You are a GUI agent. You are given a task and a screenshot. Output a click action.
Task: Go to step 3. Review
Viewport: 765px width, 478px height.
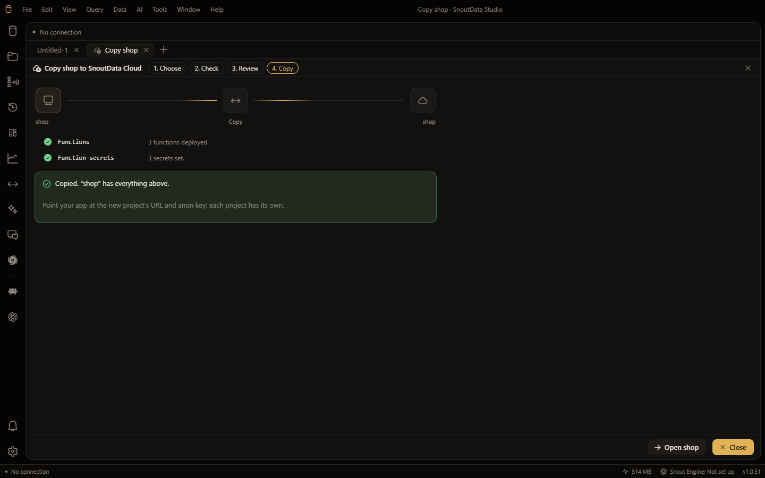click(x=245, y=69)
